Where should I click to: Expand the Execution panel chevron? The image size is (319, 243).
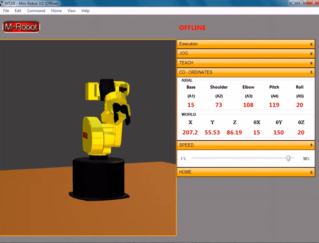point(311,44)
